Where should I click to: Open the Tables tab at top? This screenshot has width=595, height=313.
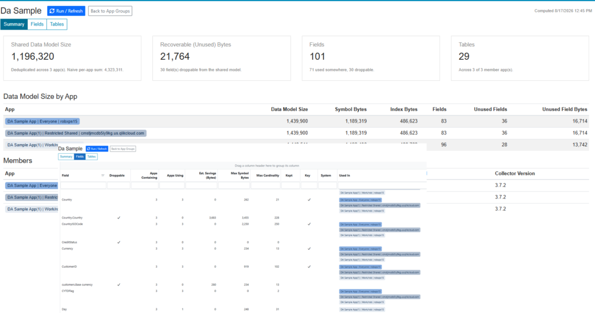pos(57,24)
